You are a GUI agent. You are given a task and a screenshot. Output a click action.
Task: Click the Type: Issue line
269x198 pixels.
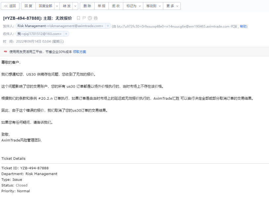pos(12,180)
